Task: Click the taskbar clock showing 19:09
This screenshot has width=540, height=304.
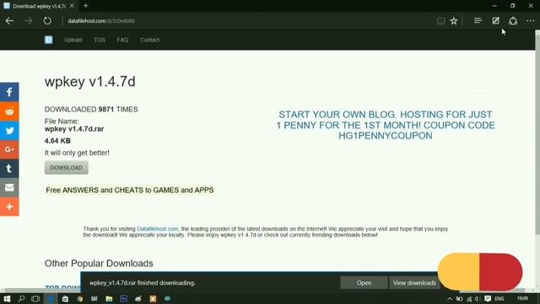Action: tap(522, 298)
